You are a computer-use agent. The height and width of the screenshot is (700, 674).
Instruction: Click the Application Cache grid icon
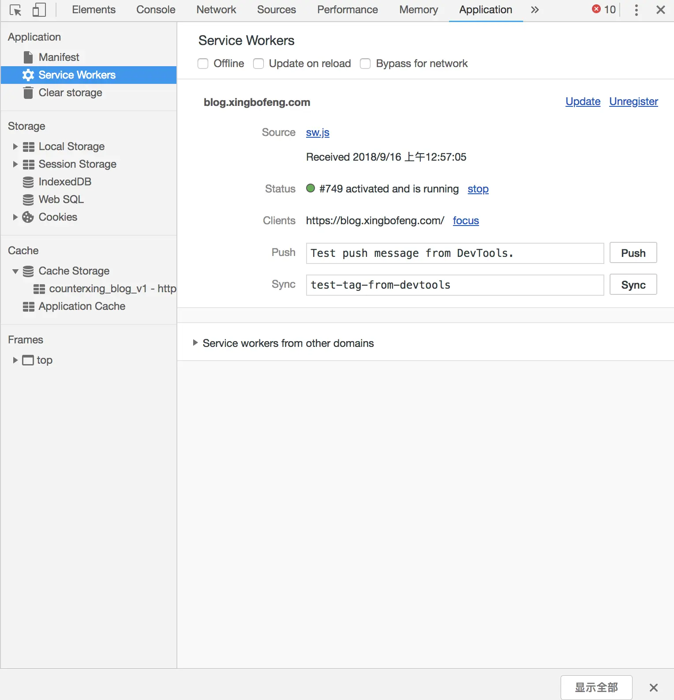click(x=29, y=307)
